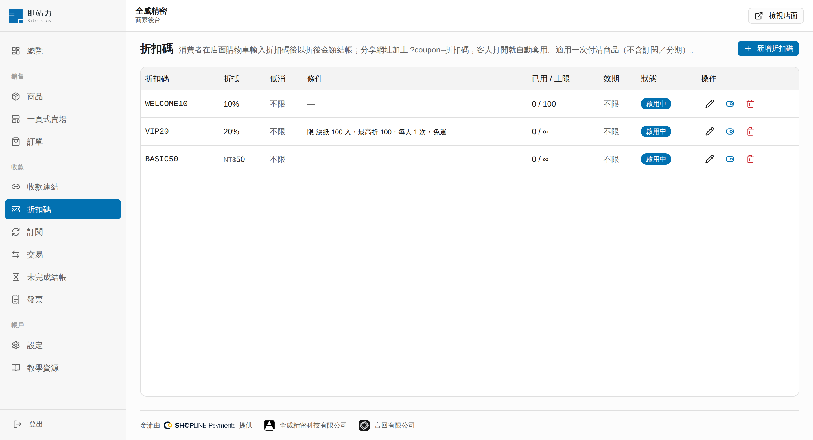Edit the BASIC50 coupon with the pencil icon

[709, 159]
